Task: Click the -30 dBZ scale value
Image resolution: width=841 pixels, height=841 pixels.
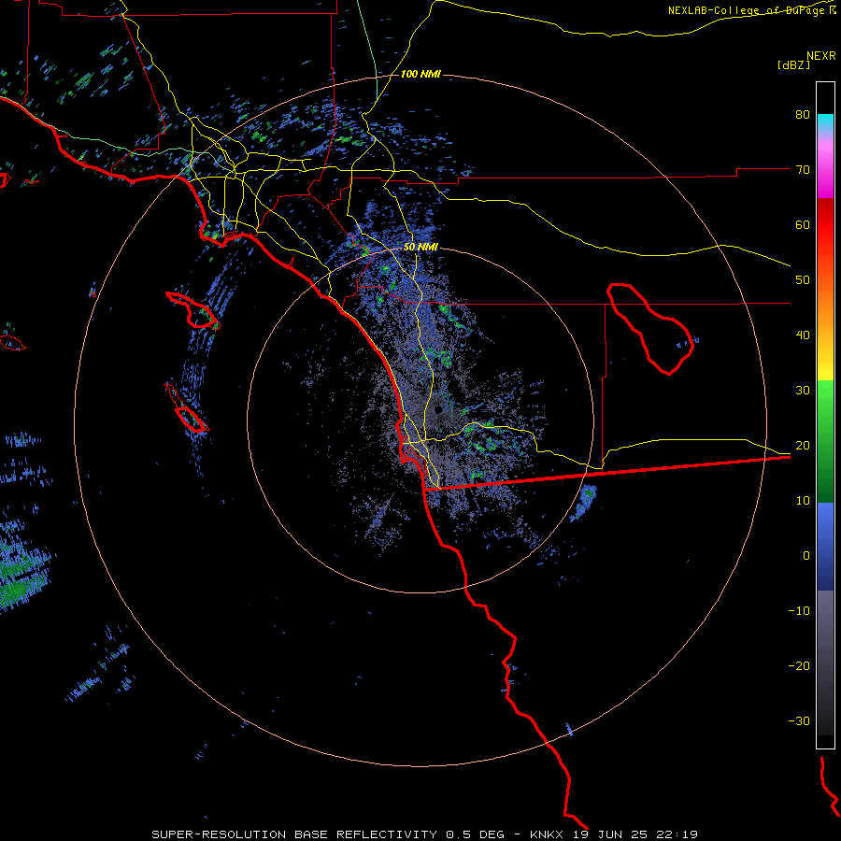Action: pos(799,721)
